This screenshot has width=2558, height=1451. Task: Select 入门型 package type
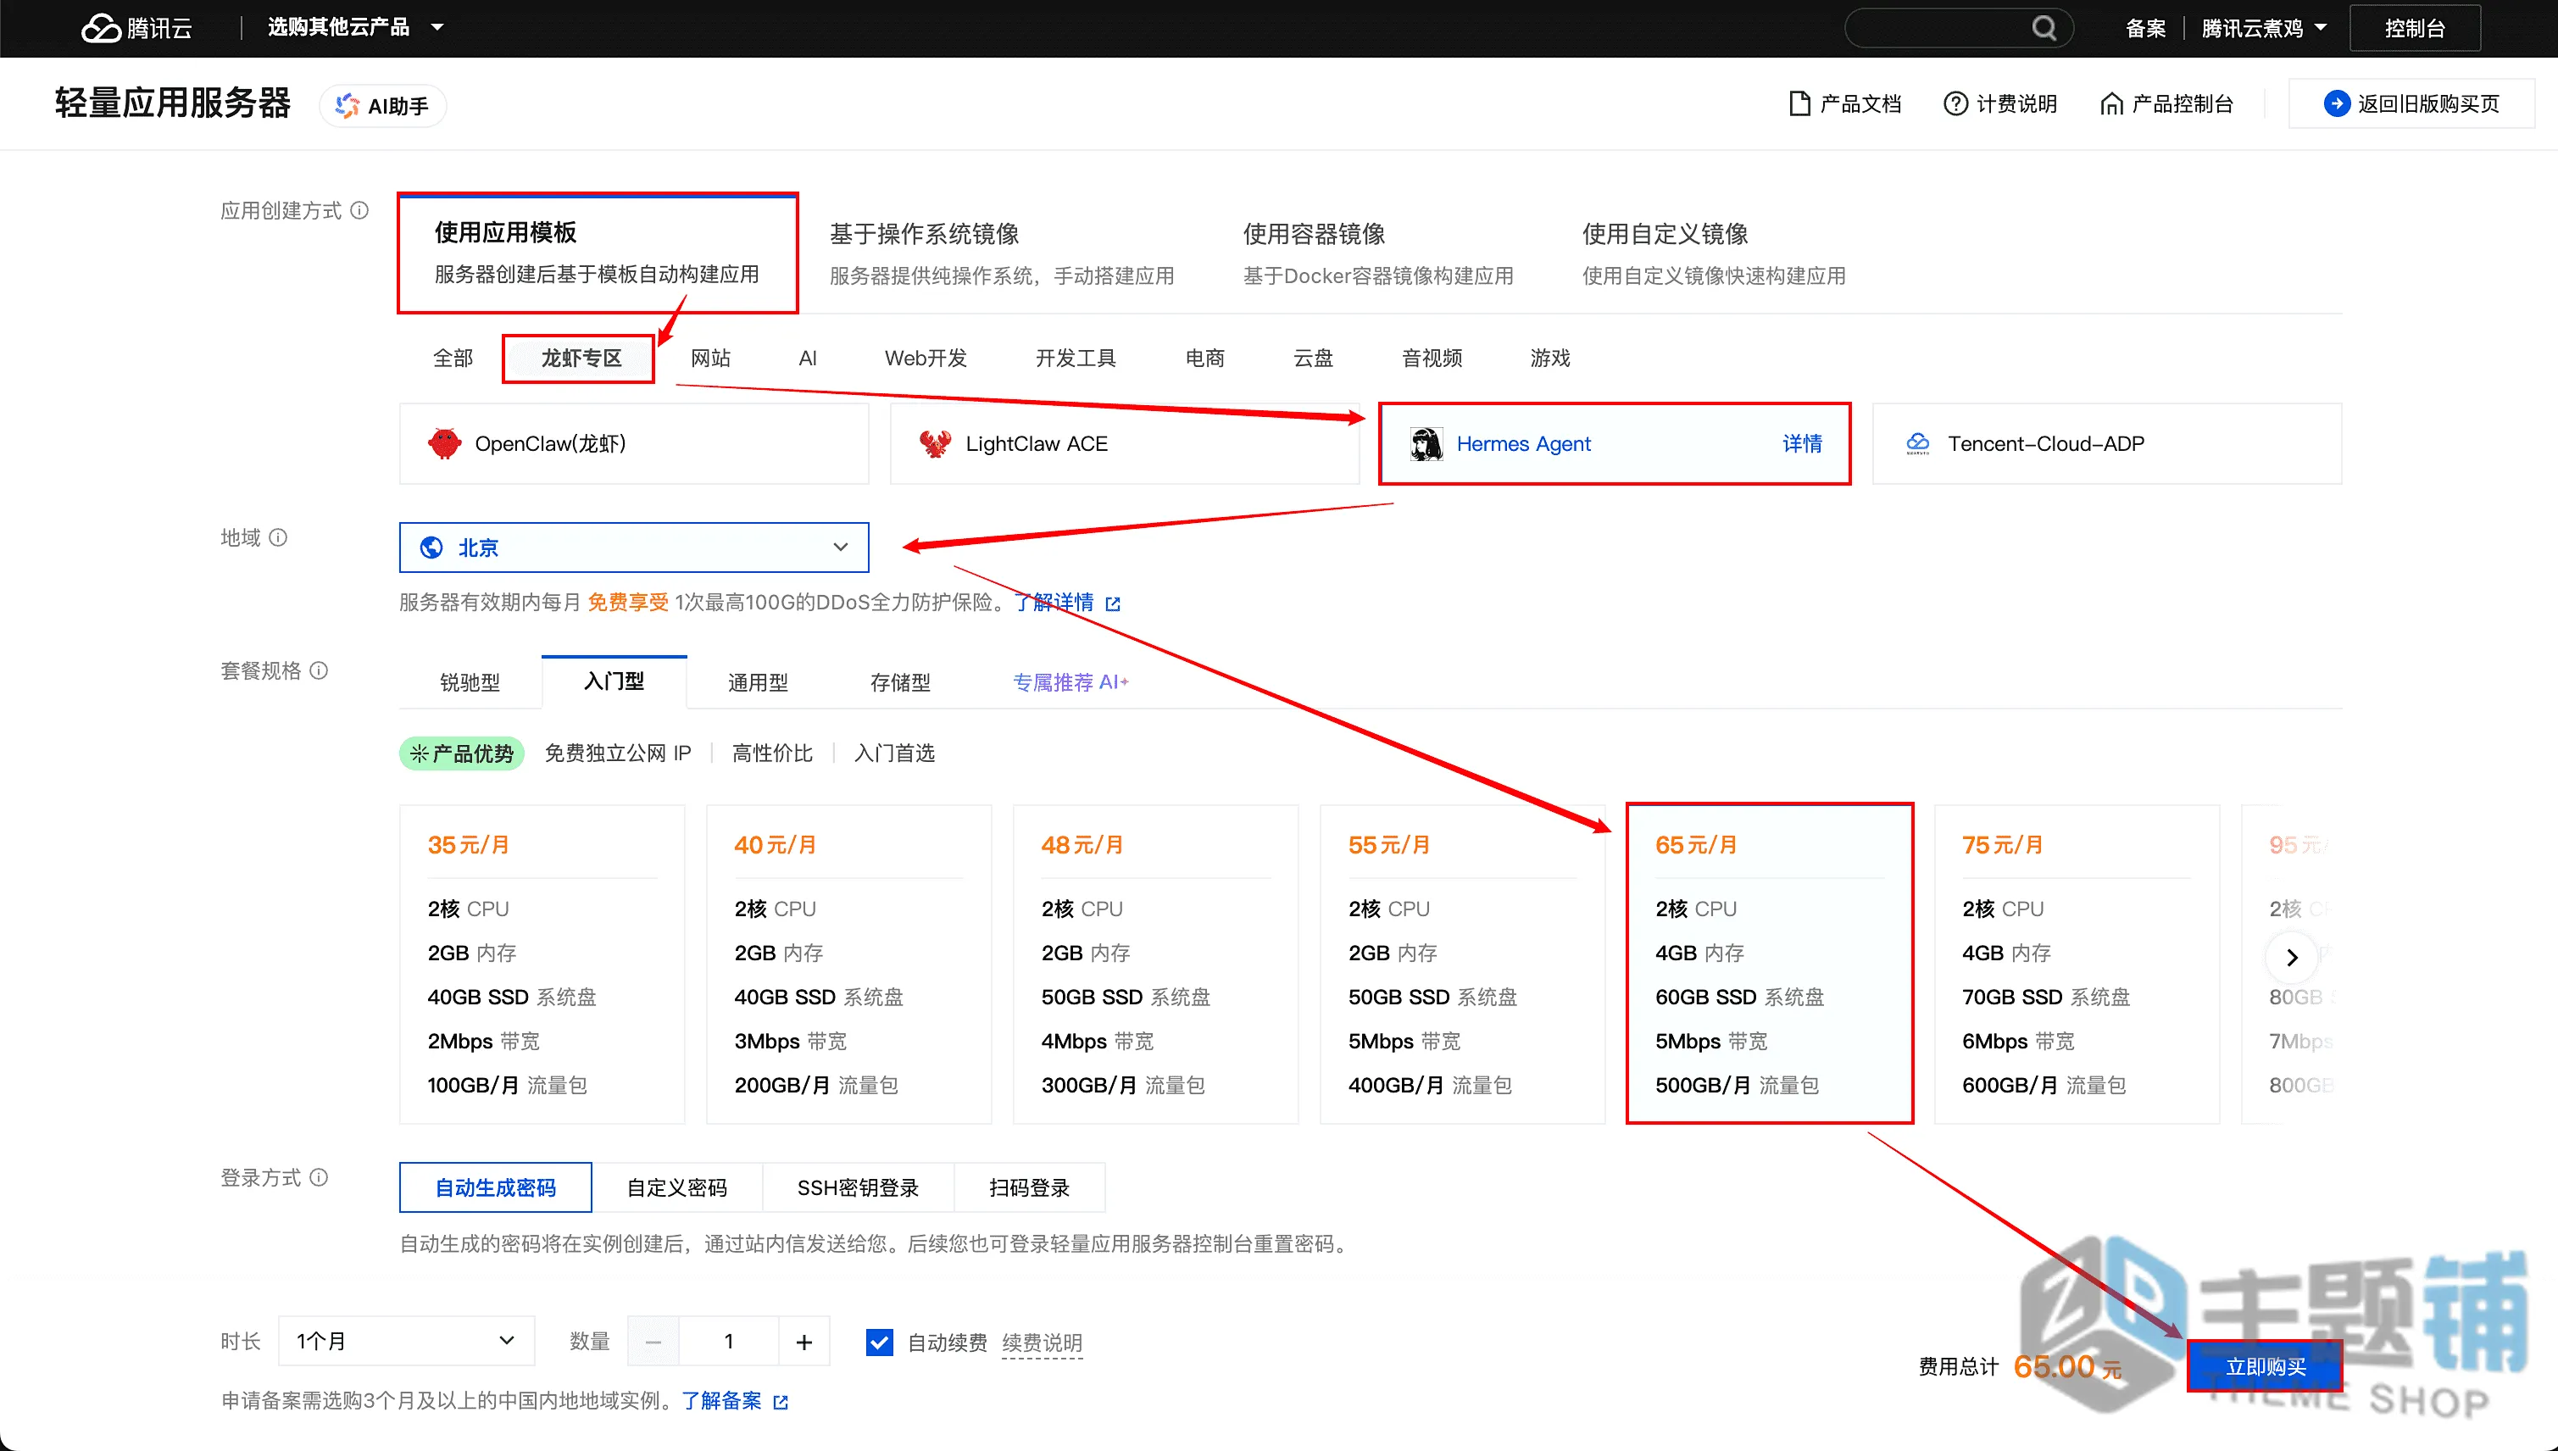[x=614, y=681]
